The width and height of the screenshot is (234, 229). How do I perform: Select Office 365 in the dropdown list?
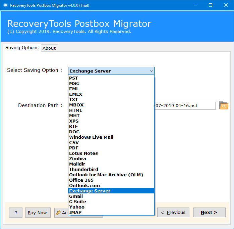[111, 180]
